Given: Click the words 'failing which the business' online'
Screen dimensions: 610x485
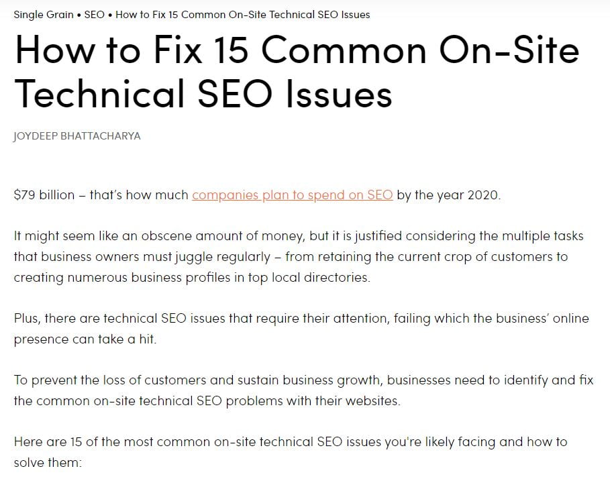Looking at the screenshot, I should click(x=491, y=319).
